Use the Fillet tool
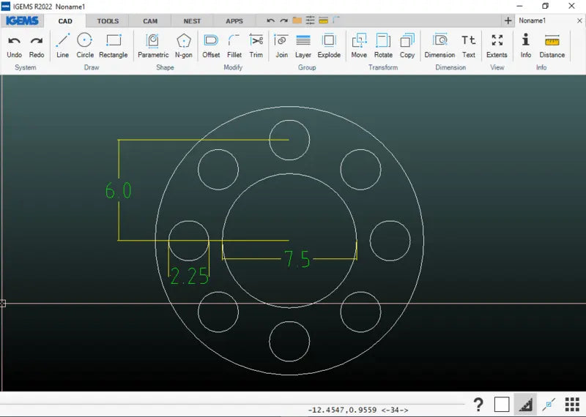 coord(234,45)
